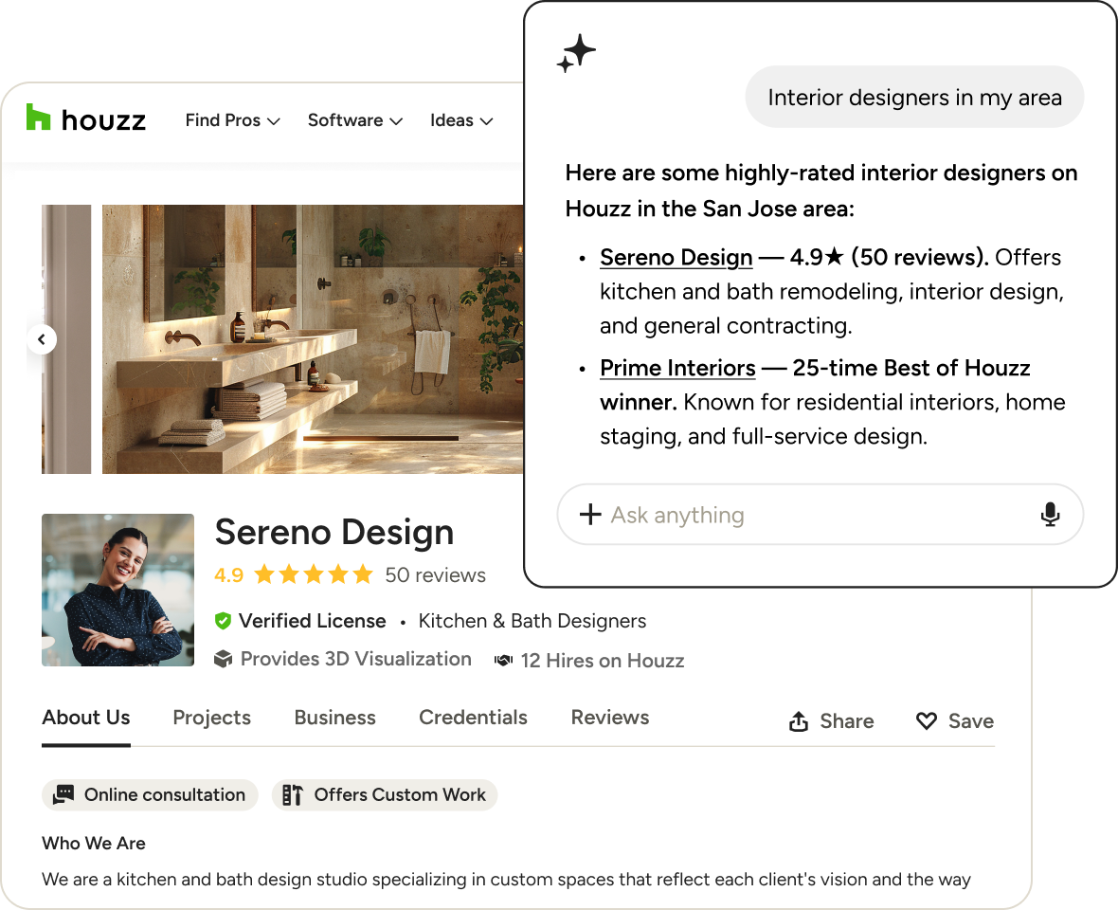1118x910 pixels.
Task: Save the pro with heart button
Action: tap(955, 721)
